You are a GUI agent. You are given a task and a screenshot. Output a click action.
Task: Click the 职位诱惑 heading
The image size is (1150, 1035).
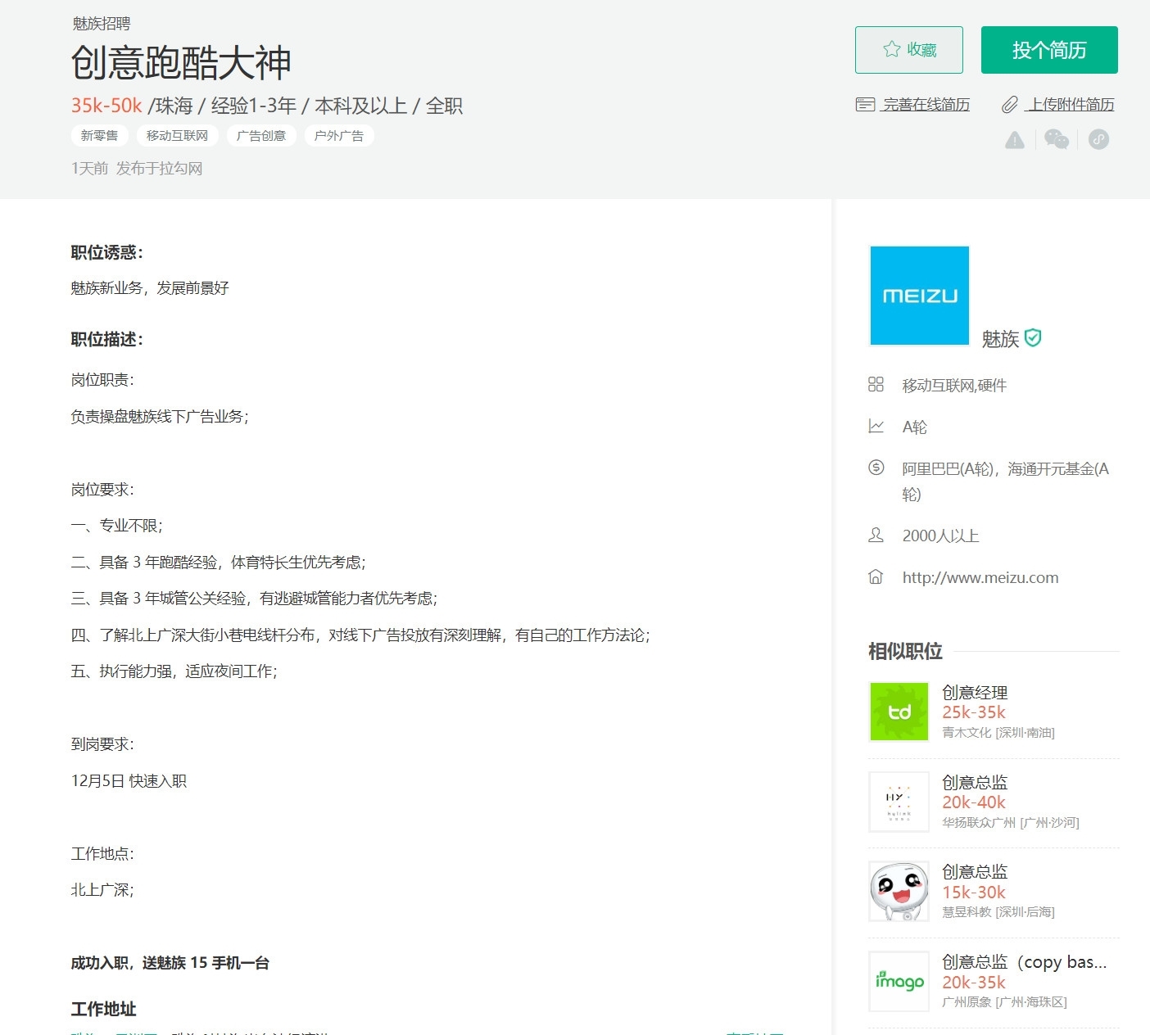107,253
